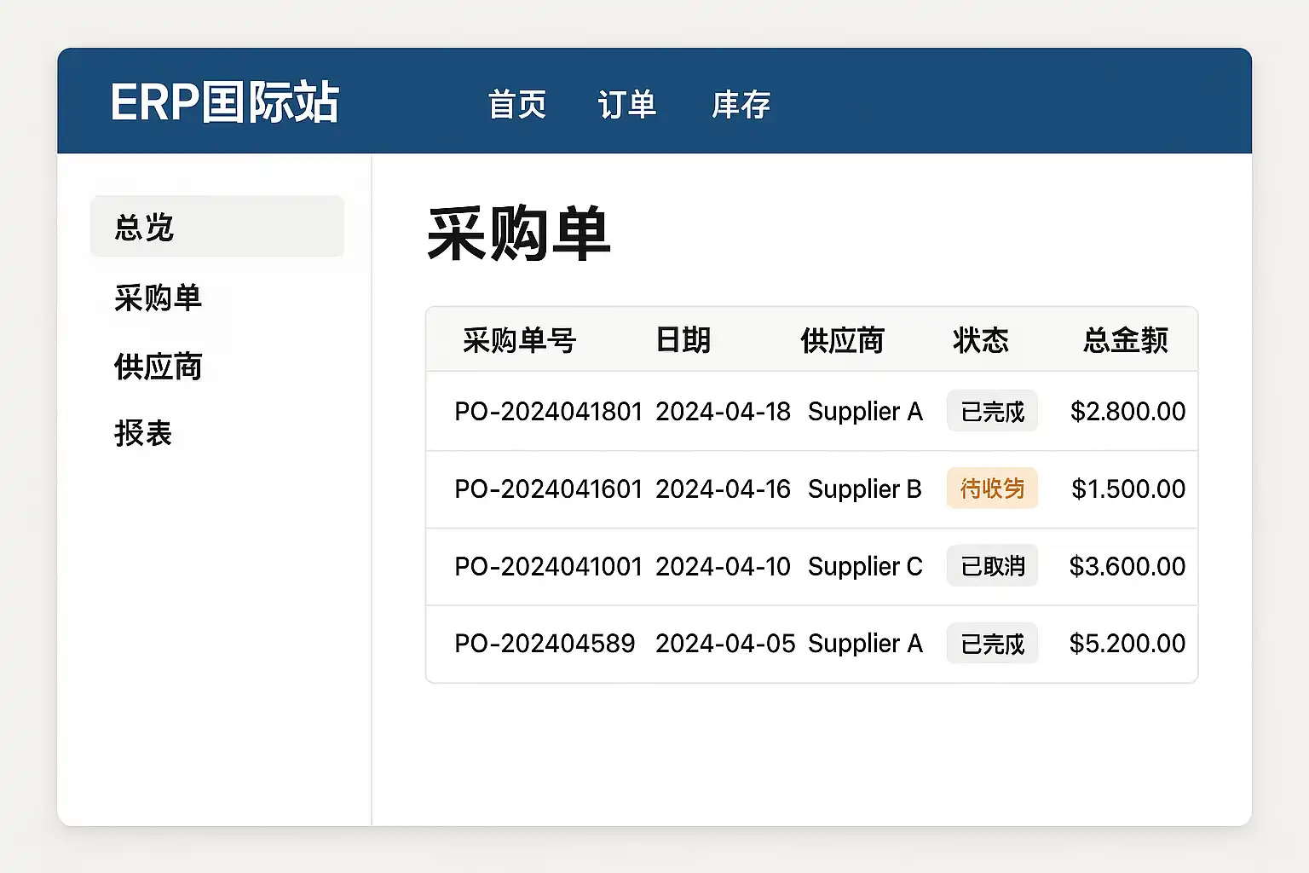Click the 已取消 status badge
The height and width of the screenshot is (873, 1309).
point(992,566)
